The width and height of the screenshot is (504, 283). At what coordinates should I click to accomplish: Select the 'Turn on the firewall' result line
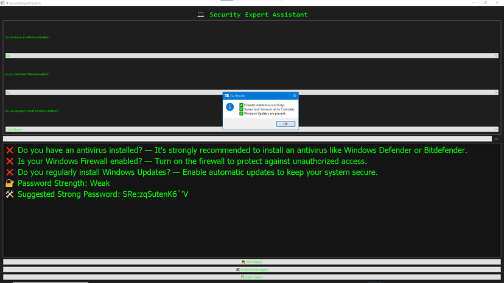pyautogui.click(x=186, y=161)
